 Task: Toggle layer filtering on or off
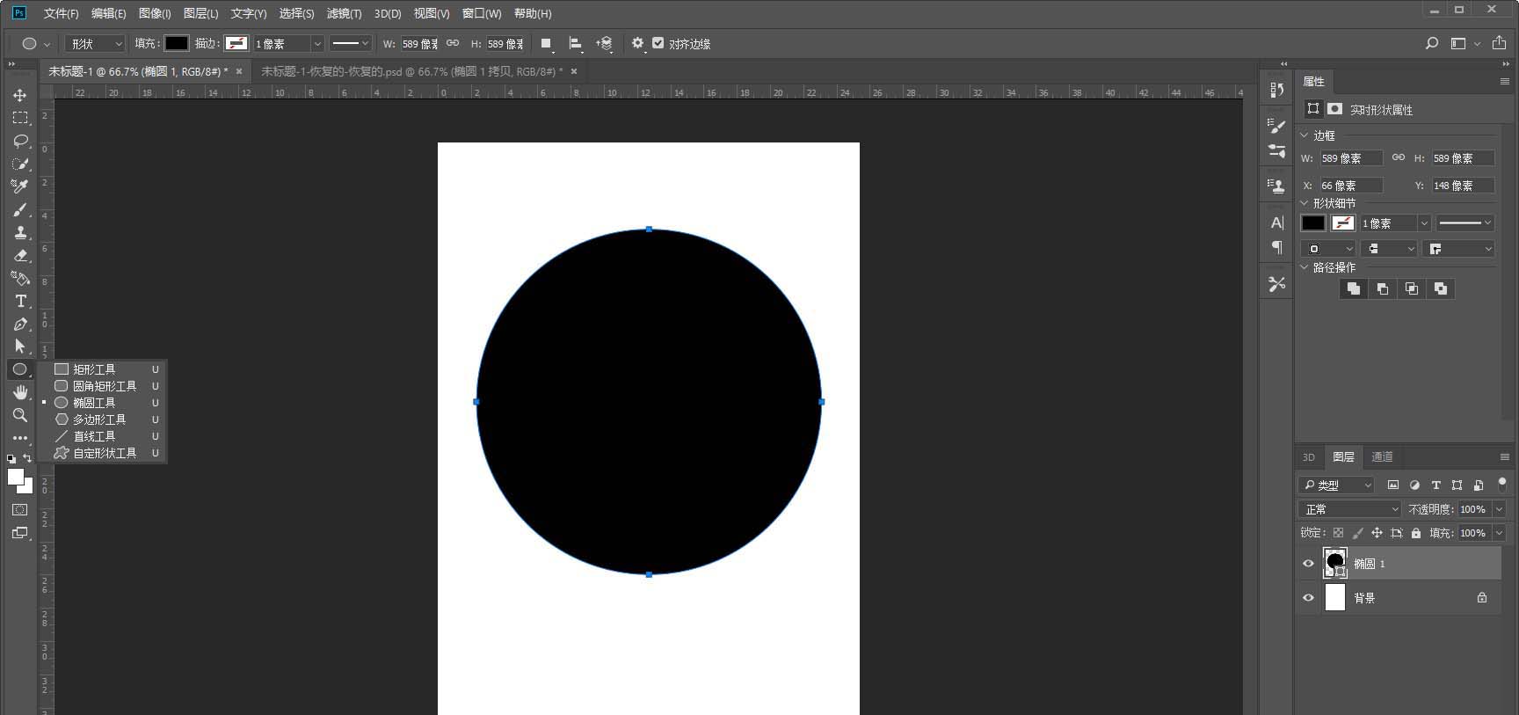[x=1502, y=484]
